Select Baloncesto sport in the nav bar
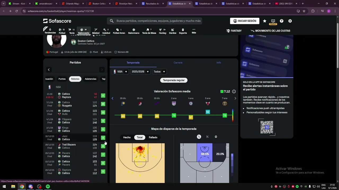 [x=84, y=31]
